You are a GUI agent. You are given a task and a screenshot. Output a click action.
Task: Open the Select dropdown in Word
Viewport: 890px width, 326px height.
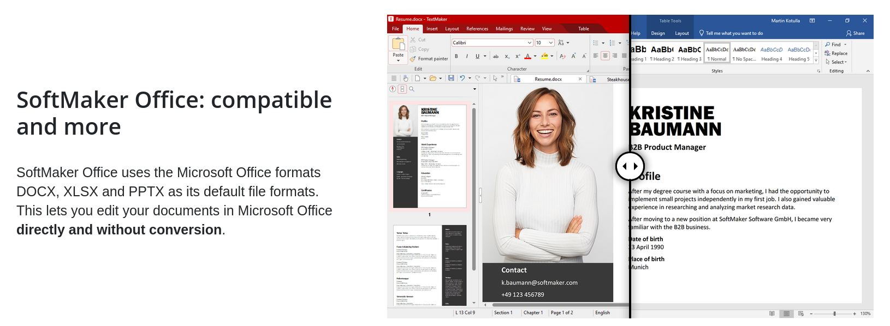tap(836, 62)
